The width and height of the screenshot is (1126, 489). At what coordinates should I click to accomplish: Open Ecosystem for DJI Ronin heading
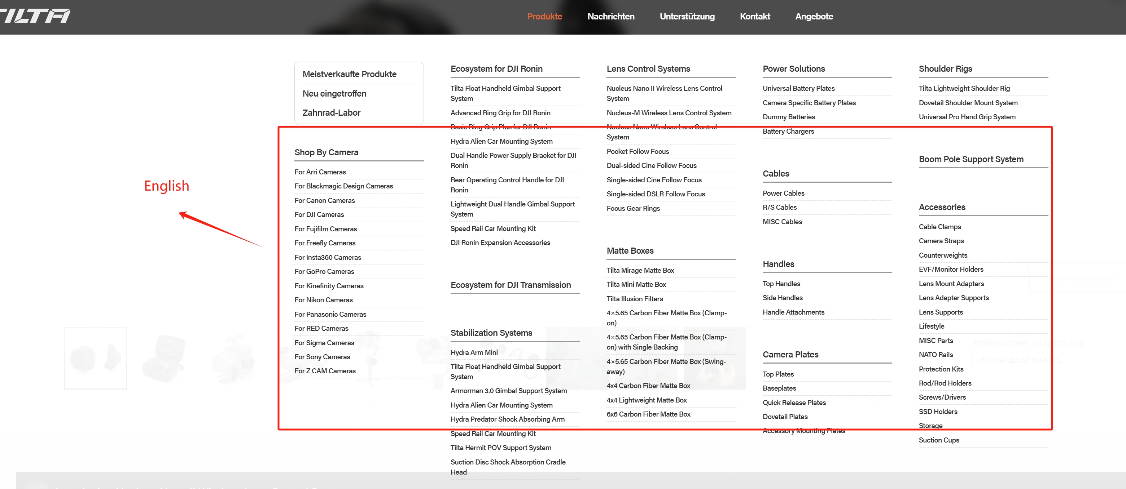pos(496,68)
